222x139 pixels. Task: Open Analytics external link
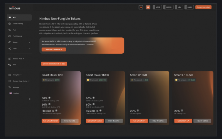[17, 75]
